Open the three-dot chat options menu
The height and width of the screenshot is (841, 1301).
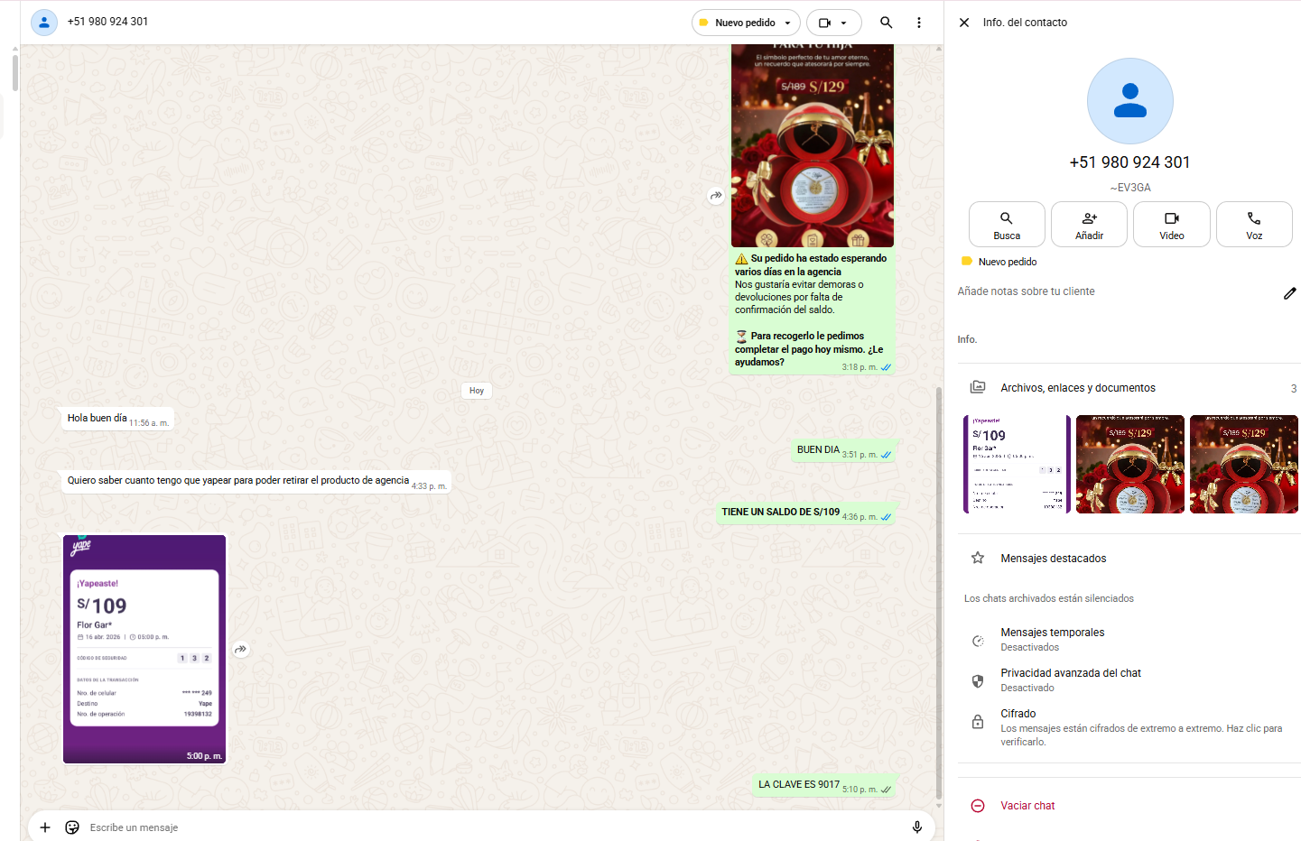[x=919, y=23]
